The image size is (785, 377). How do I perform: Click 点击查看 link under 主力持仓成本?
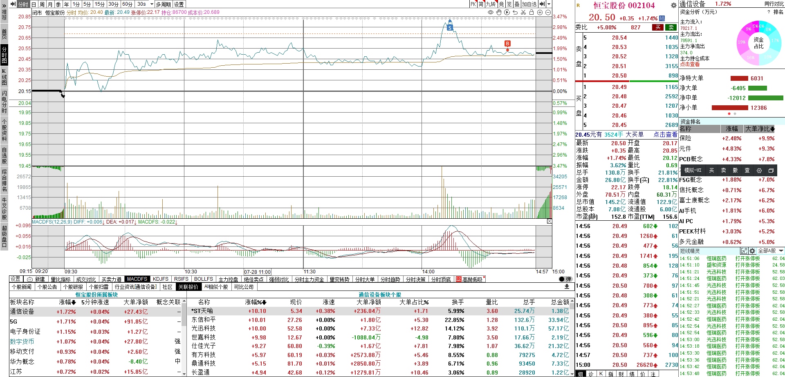pos(690,64)
